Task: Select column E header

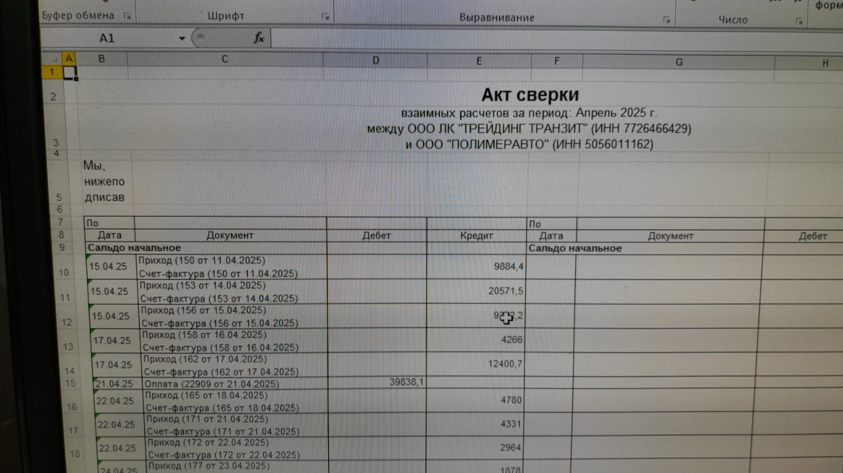Action: [x=479, y=61]
